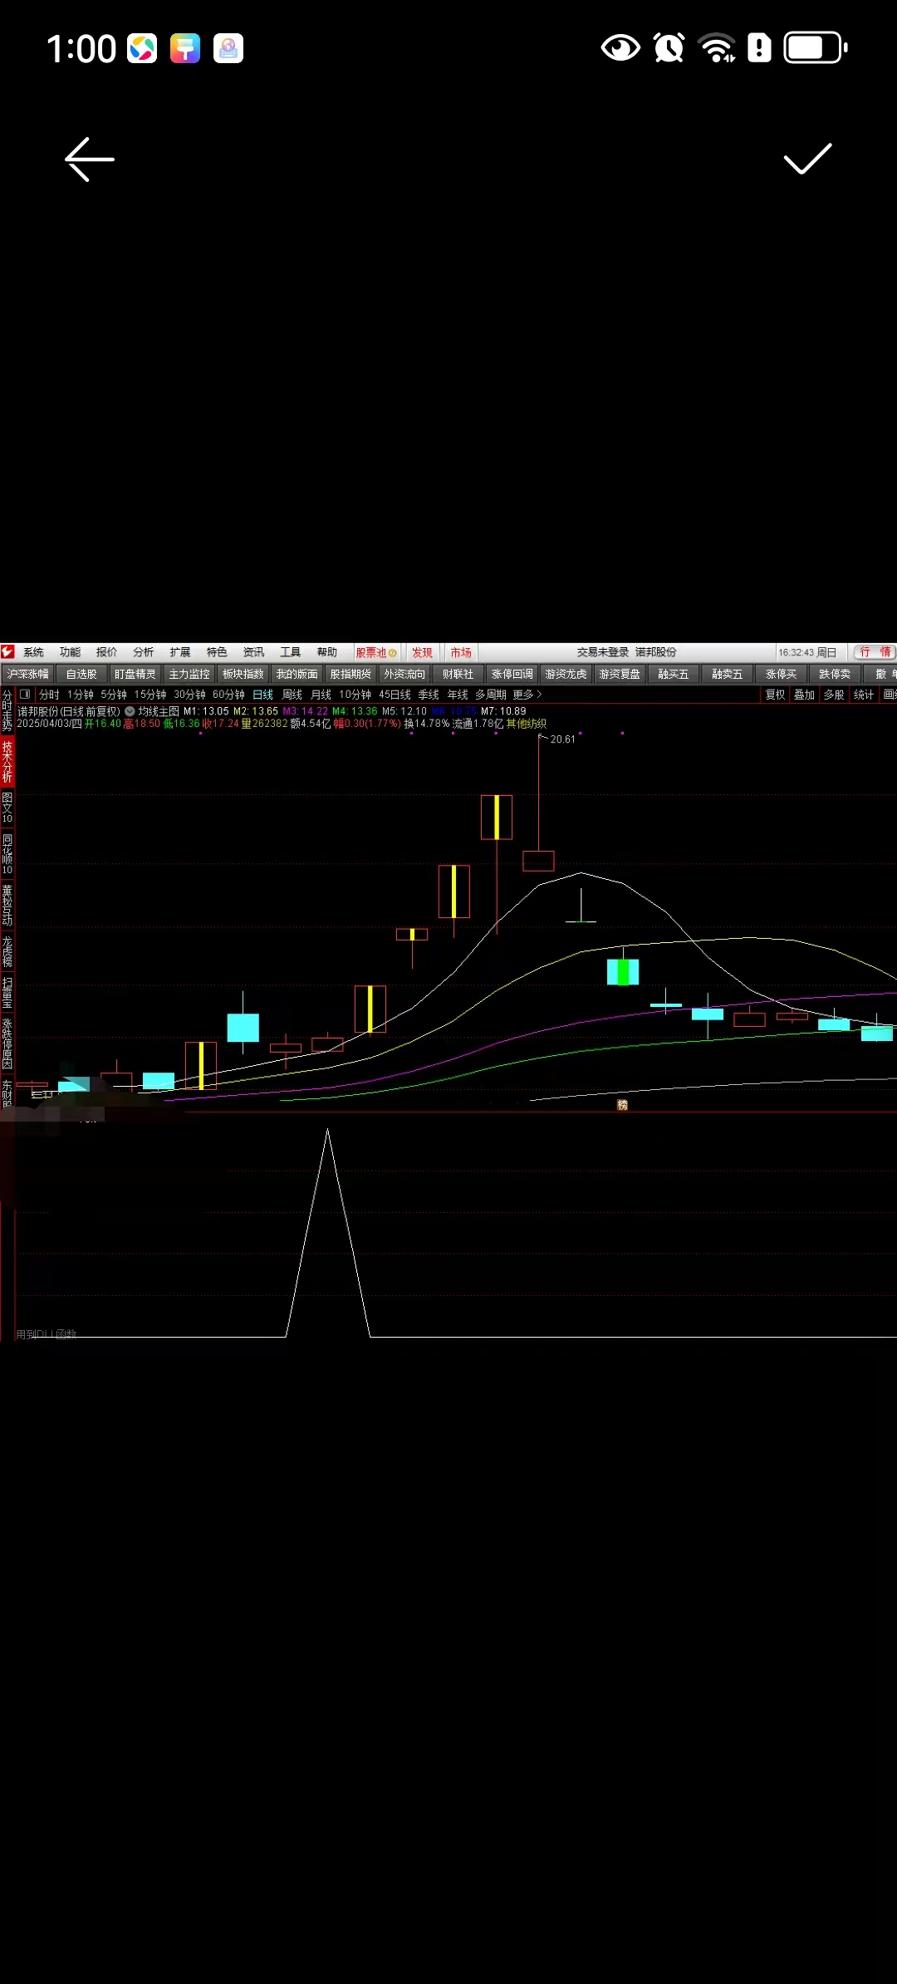Switch to 月线 period
Viewport: 897px width, 1984px height.
pyautogui.click(x=321, y=694)
